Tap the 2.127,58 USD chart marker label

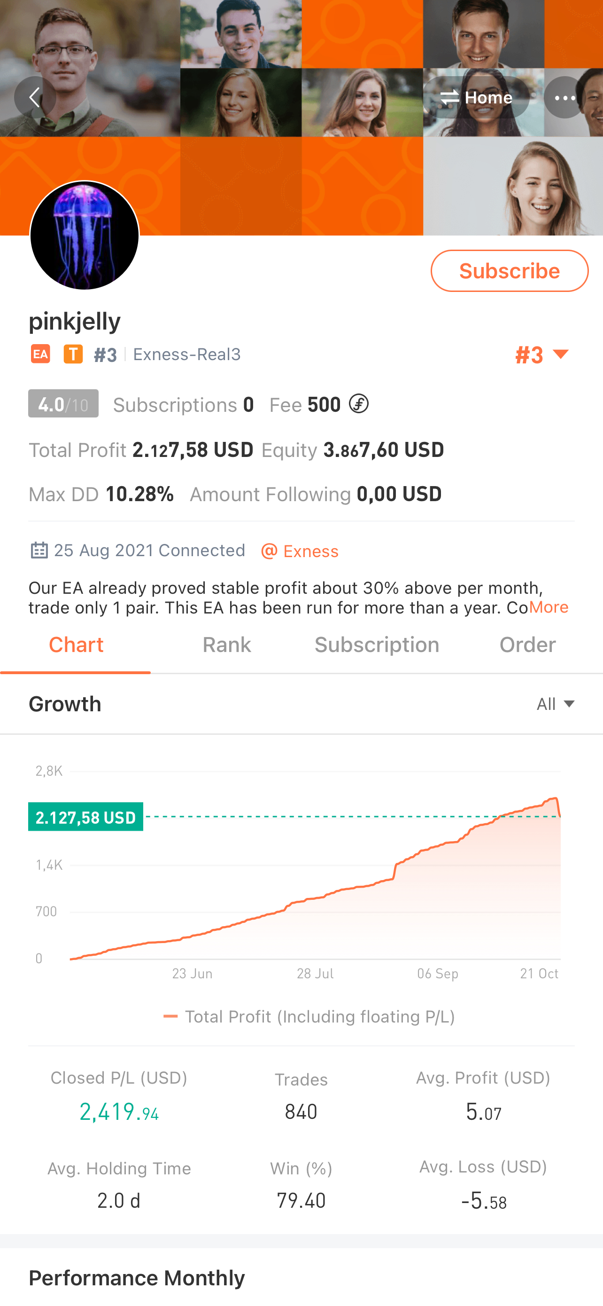tap(85, 817)
